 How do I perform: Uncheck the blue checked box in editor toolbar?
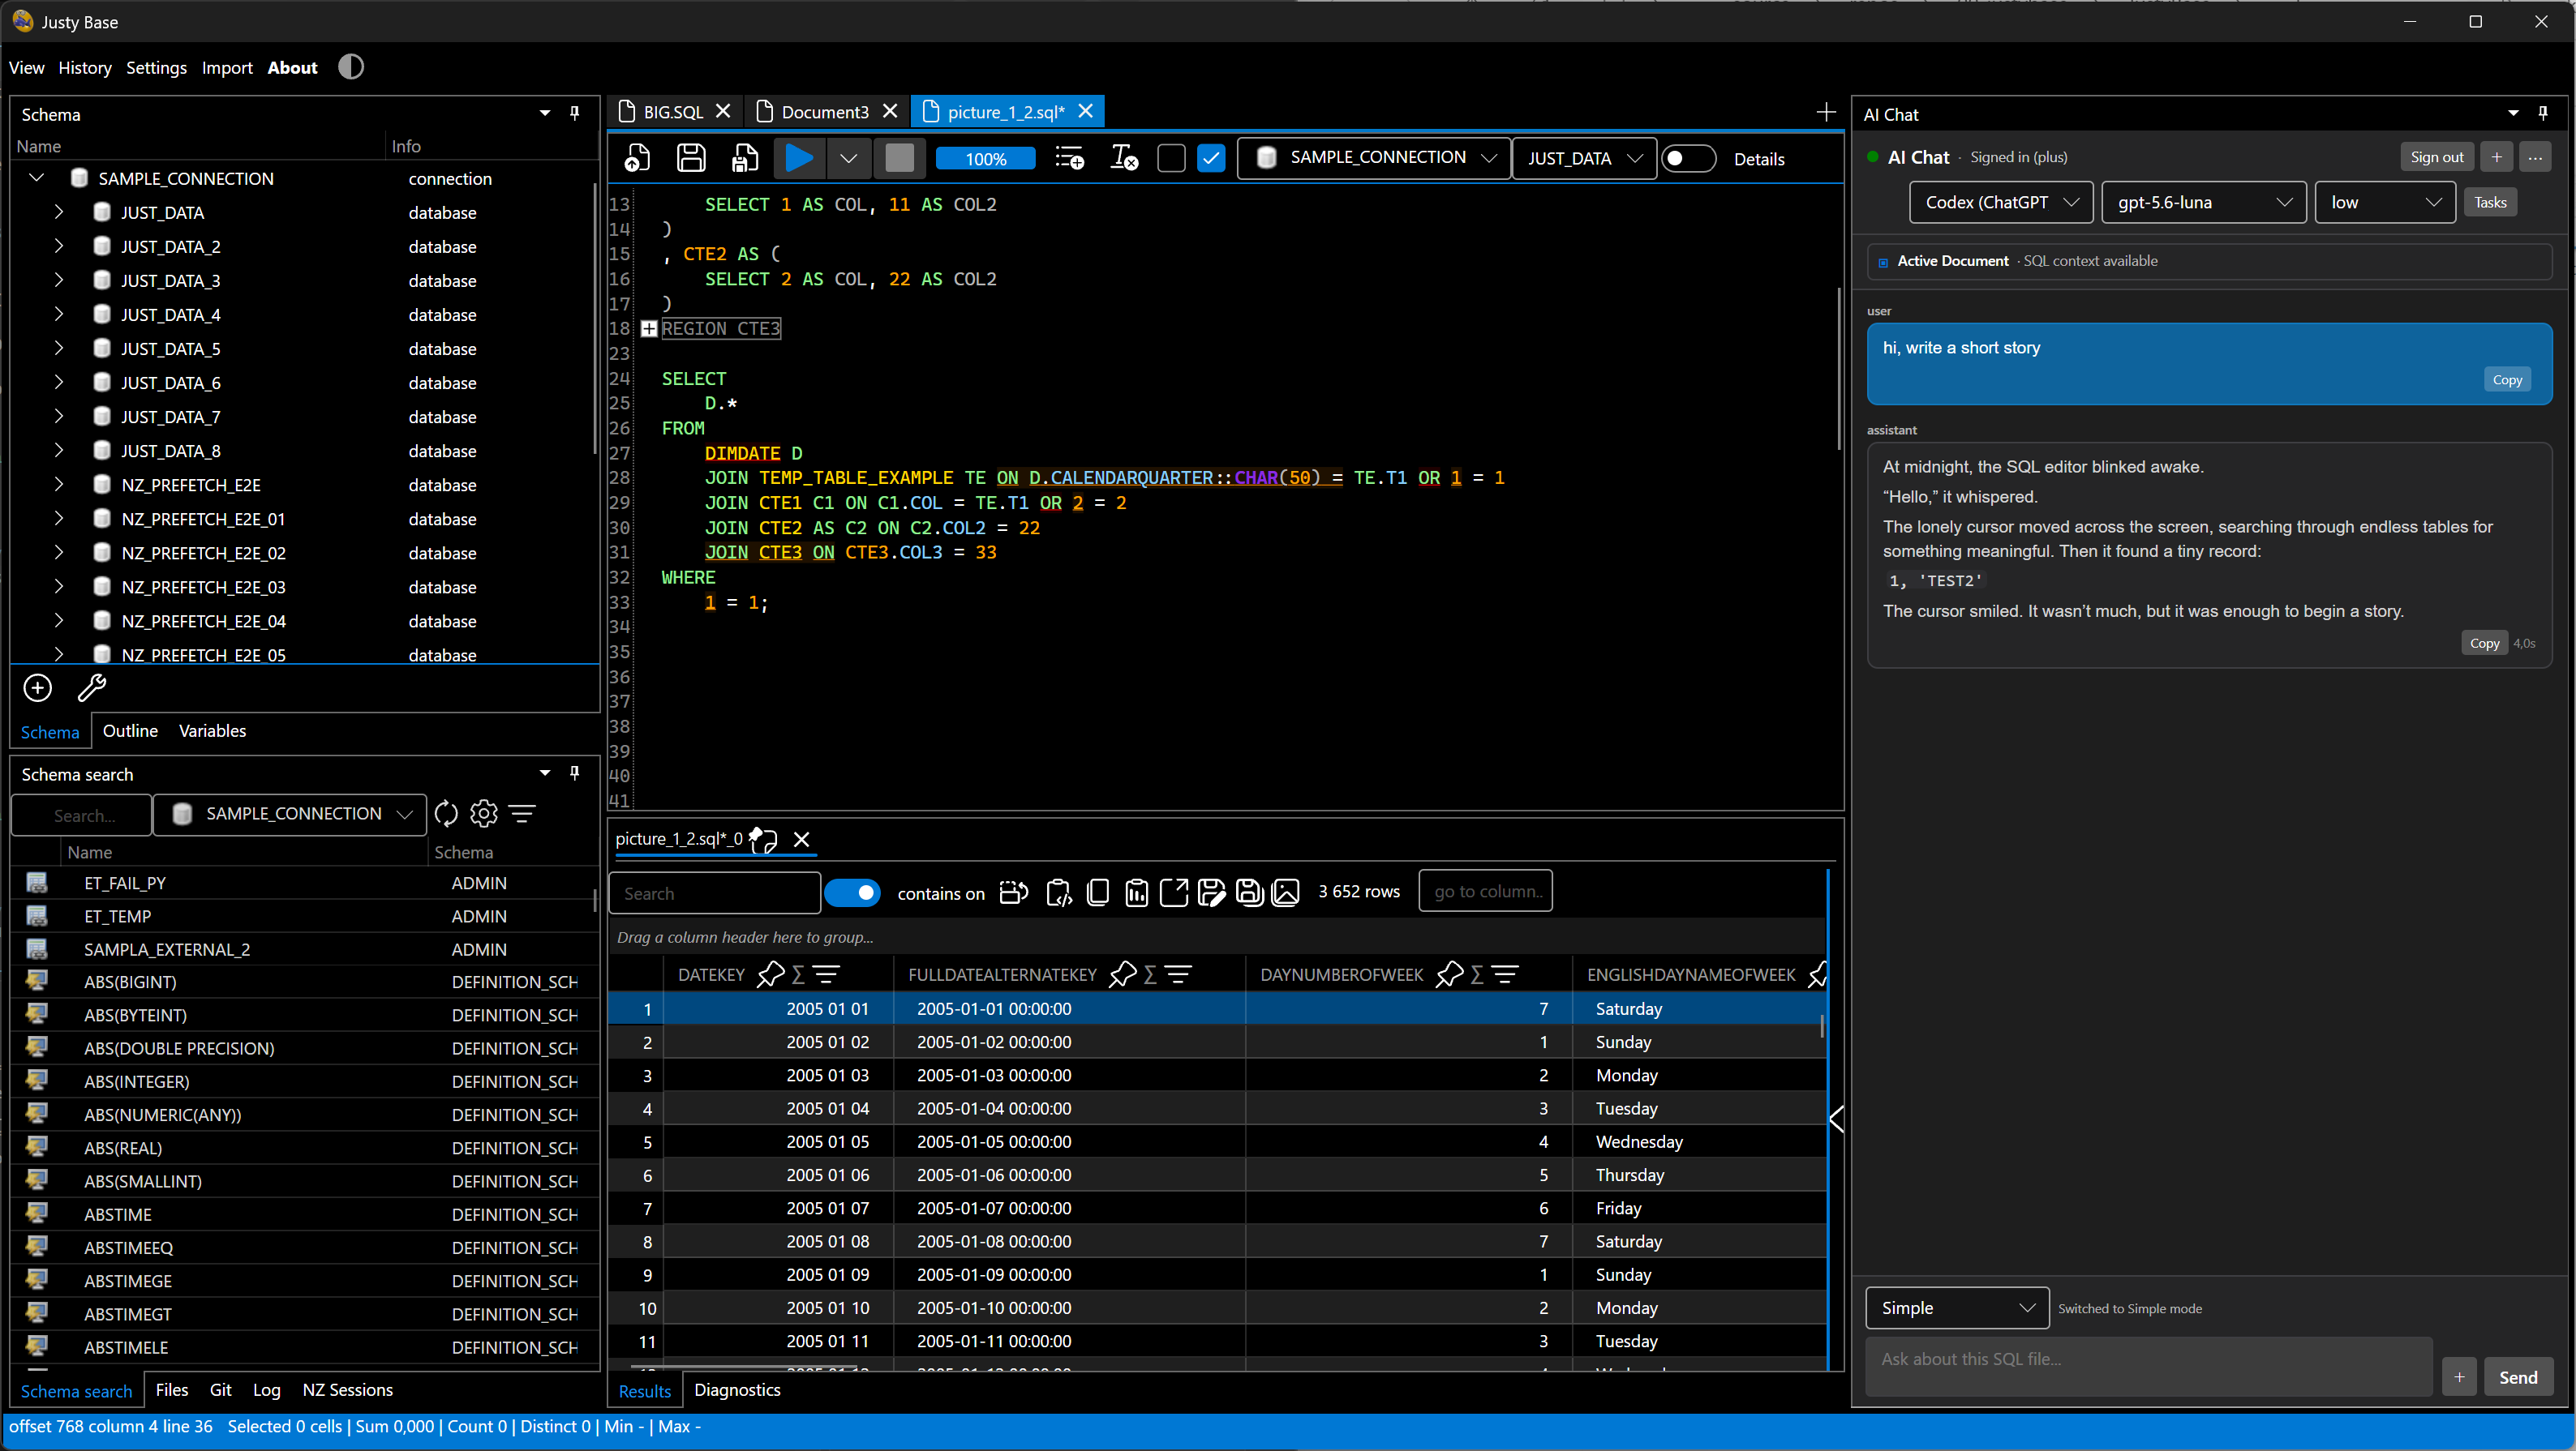1211,158
